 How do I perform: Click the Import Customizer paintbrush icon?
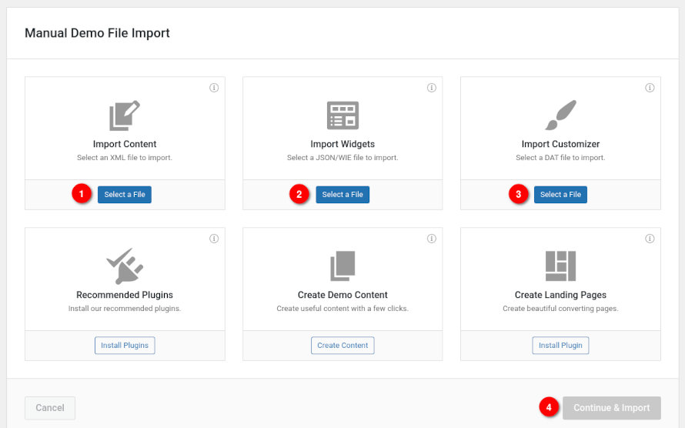(x=560, y=115)
